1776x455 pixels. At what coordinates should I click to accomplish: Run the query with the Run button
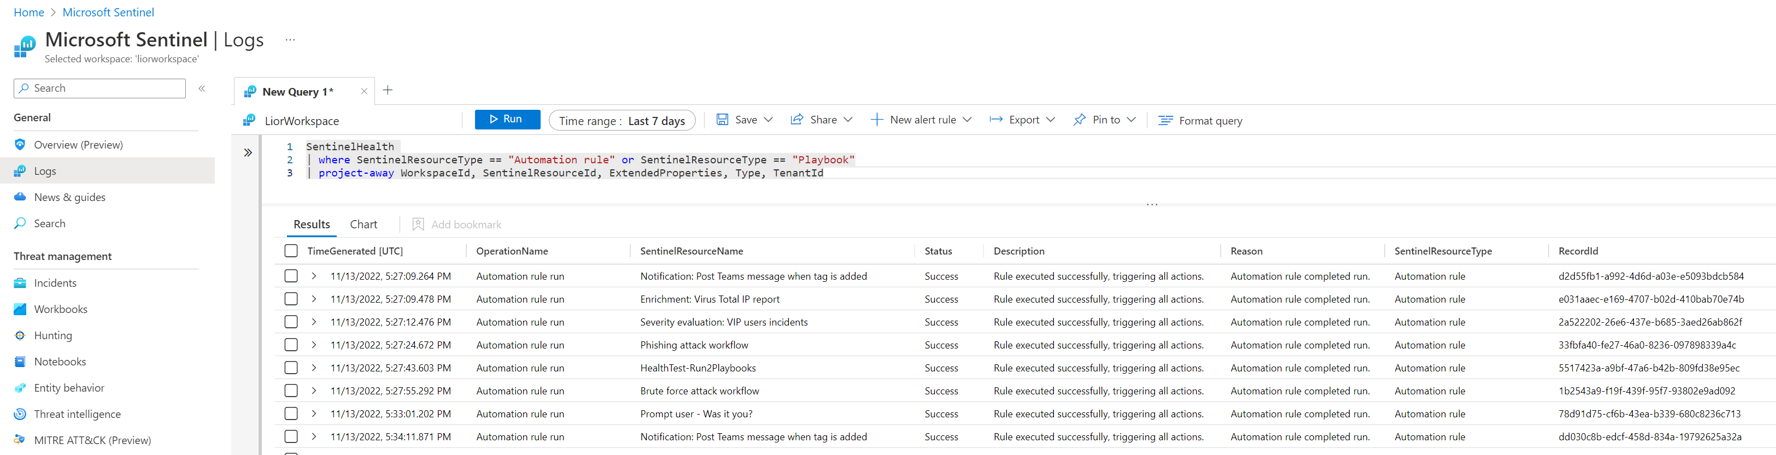pos(507,119)
